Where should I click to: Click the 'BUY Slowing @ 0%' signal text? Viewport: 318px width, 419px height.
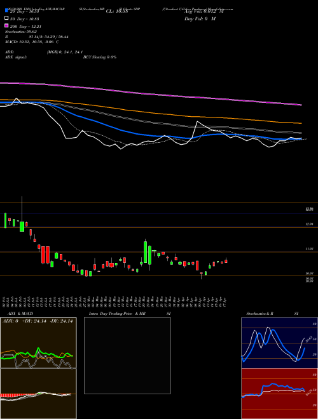(100, 57)
